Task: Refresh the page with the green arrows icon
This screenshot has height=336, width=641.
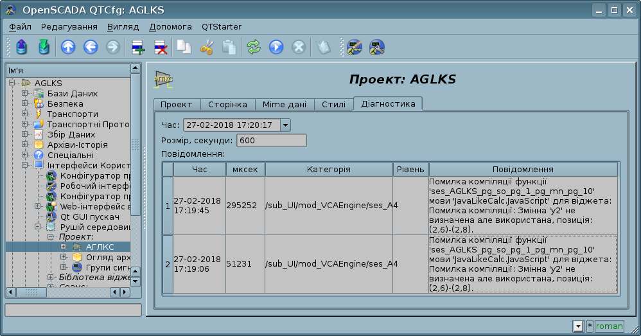Action: (254, 47)
